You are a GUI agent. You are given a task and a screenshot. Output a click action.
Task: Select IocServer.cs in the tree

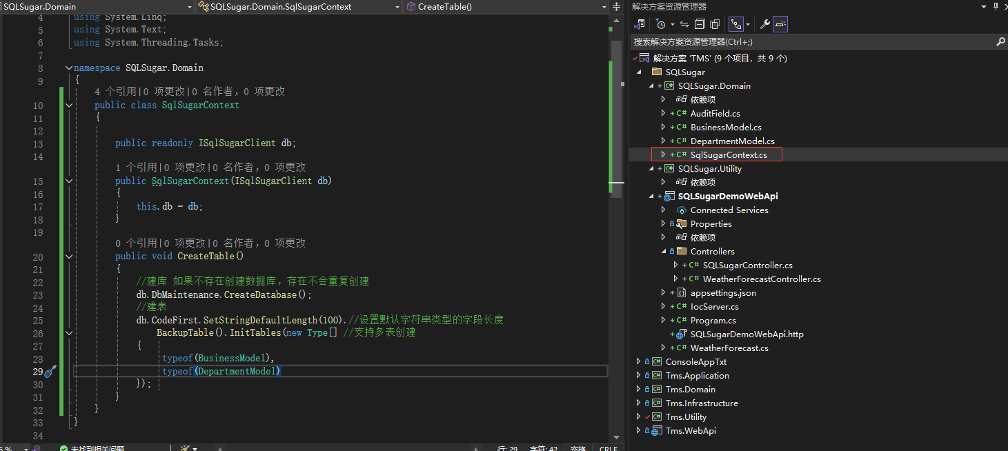pyautogui.click(x=715, y=307)
